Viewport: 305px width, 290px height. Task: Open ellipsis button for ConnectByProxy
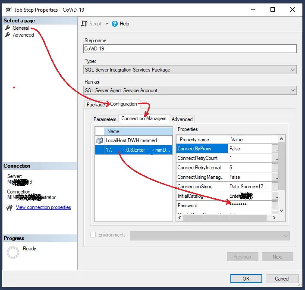click(275, 149)
